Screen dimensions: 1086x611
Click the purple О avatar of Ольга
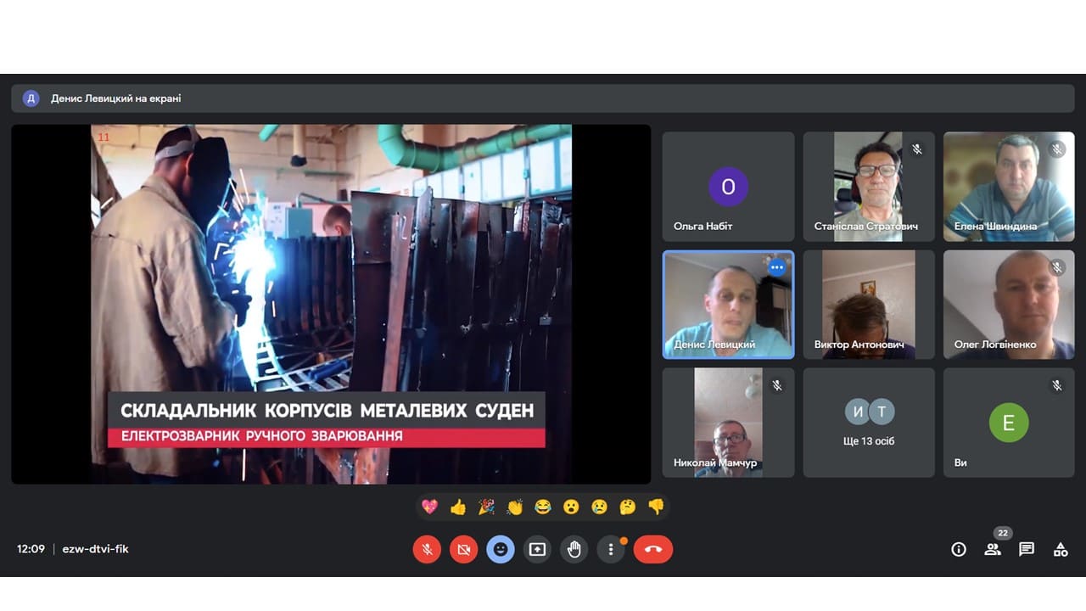(728, 187)
